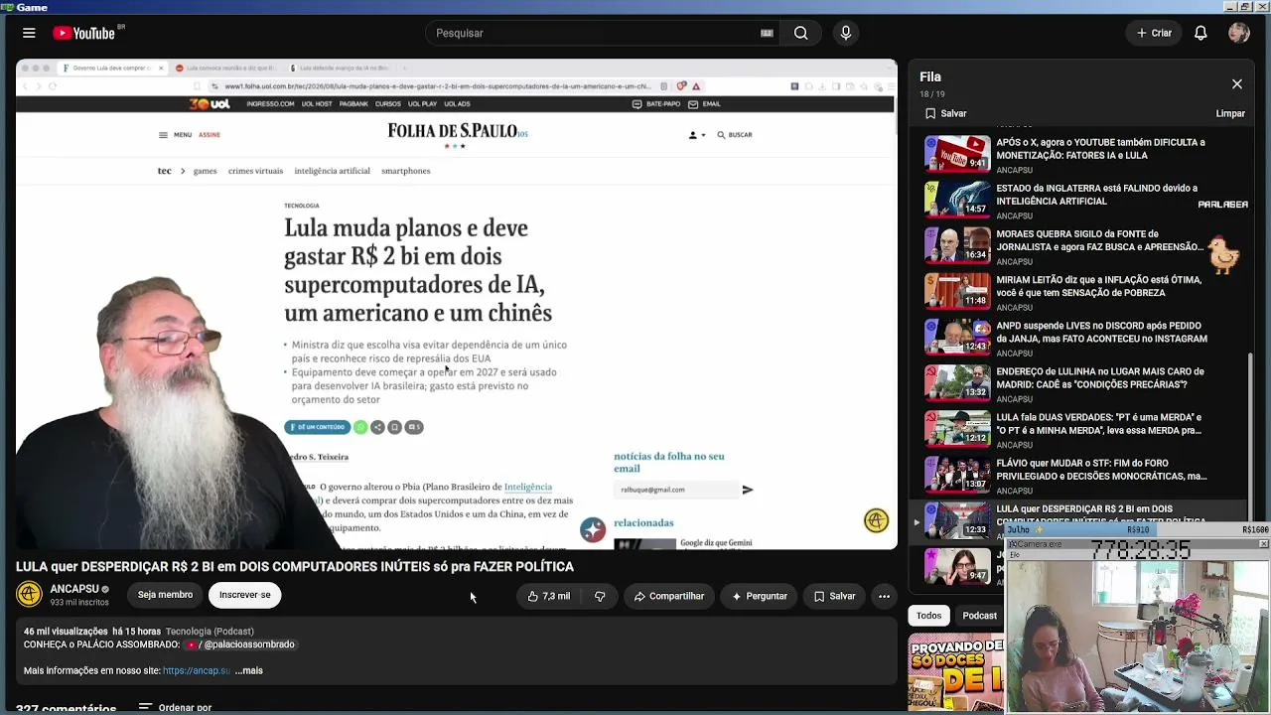The width and height of the screenshot is (1271, 715).
Task: Subscribe with the Inscrever-se button
Action: click(244, 595)
